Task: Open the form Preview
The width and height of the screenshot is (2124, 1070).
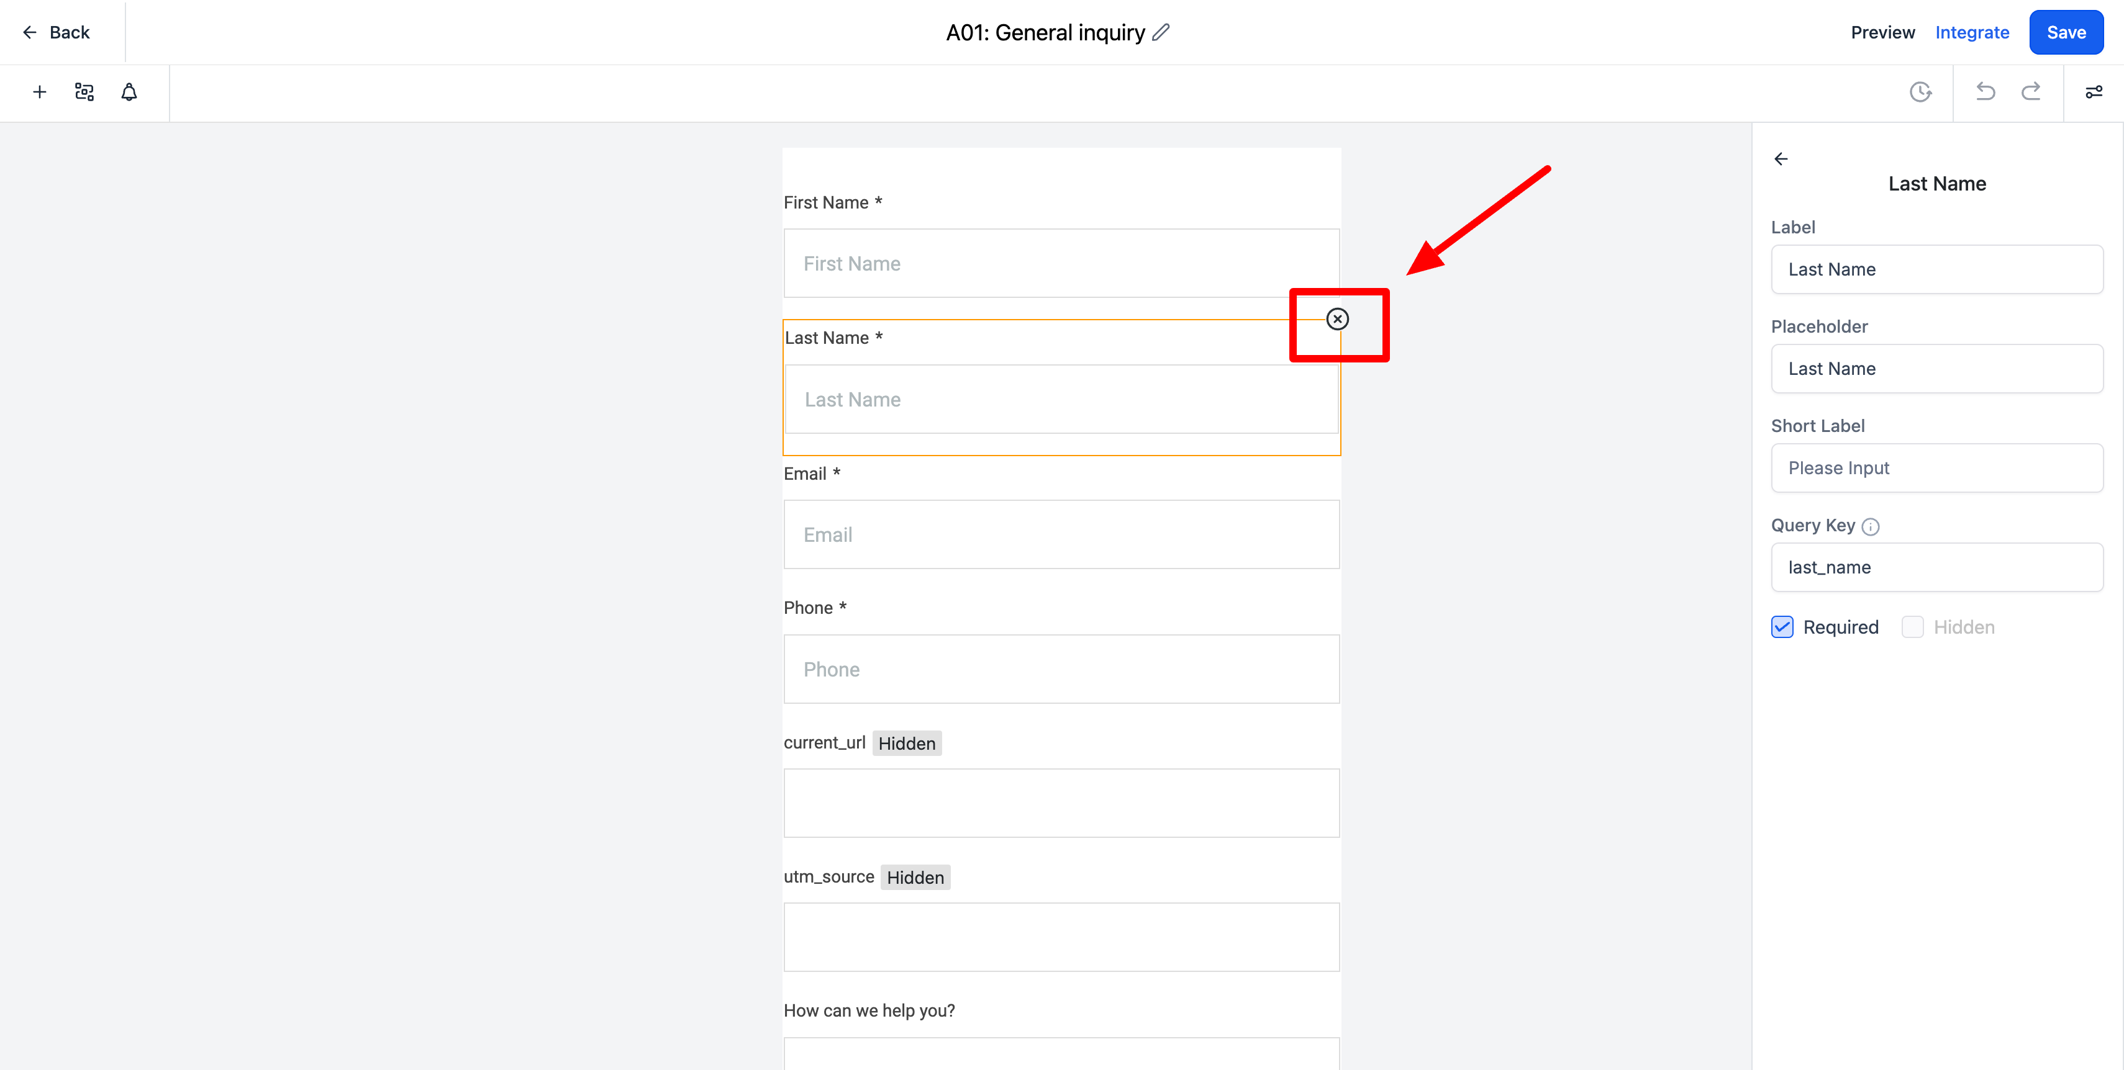Action: pyautogui.click(x=1882, y=32)
